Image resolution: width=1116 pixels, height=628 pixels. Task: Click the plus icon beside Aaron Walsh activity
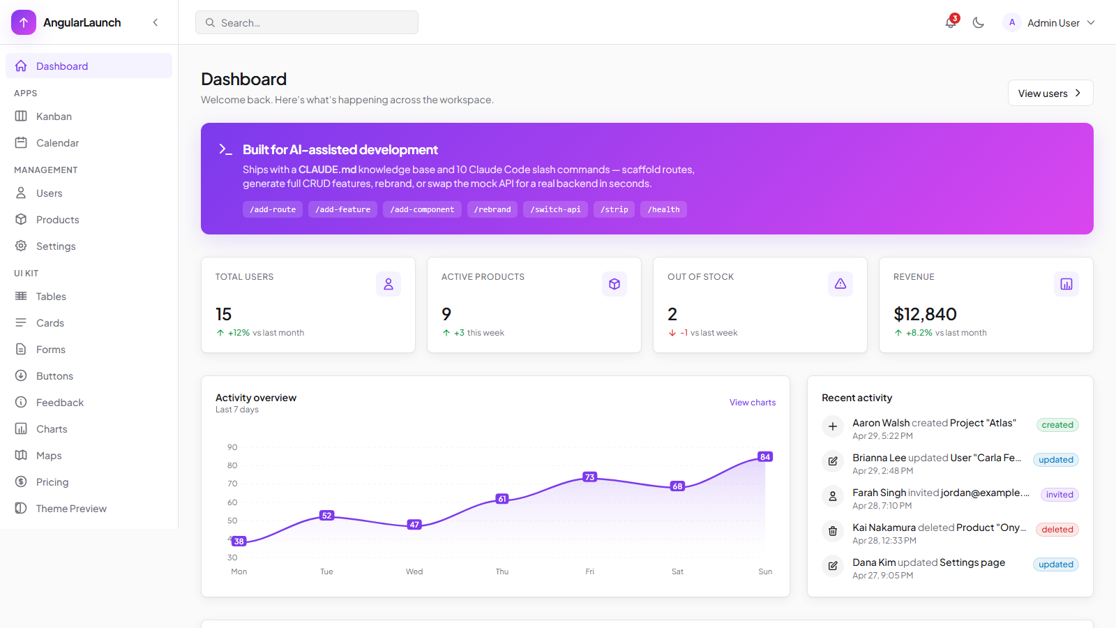[x=833, y=426]
